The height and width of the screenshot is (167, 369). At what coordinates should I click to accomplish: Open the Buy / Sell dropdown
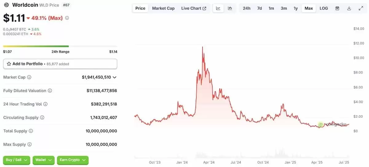17,160
